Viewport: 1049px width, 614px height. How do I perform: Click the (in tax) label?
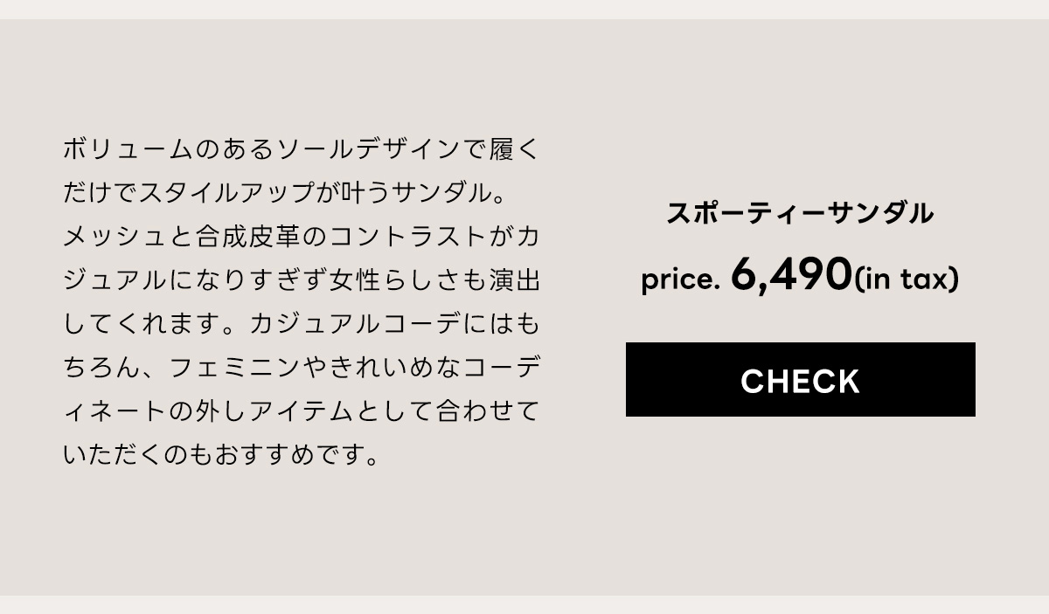907,279
